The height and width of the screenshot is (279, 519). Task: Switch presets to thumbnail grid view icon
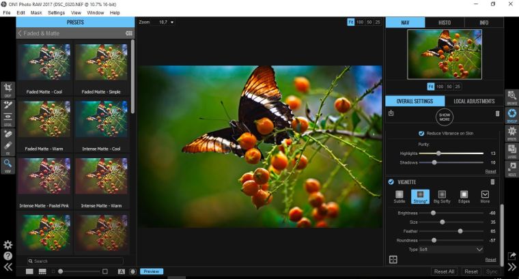129,33
